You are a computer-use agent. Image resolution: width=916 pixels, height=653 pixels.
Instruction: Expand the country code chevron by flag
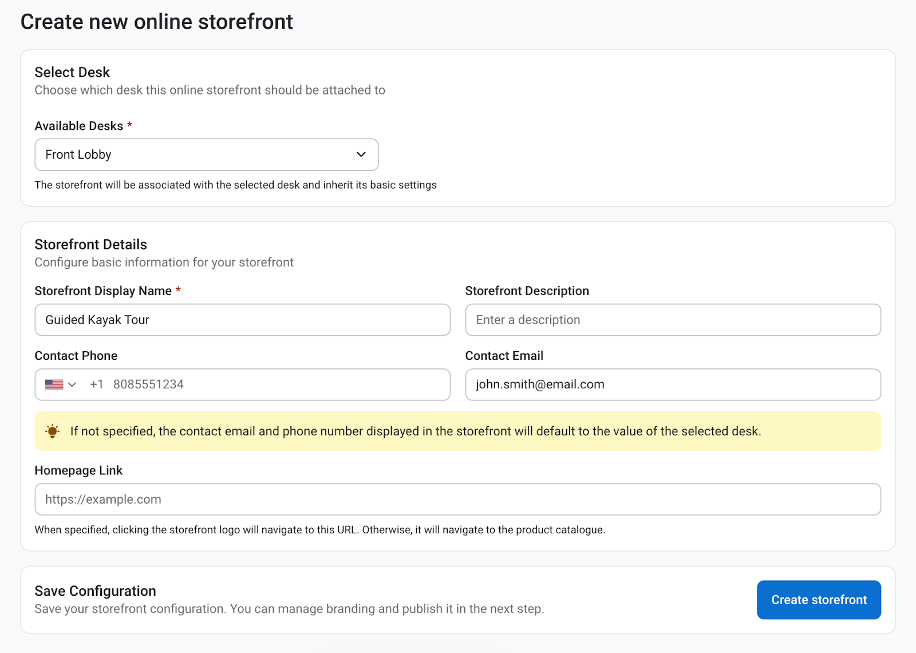(x=72, y=384)
